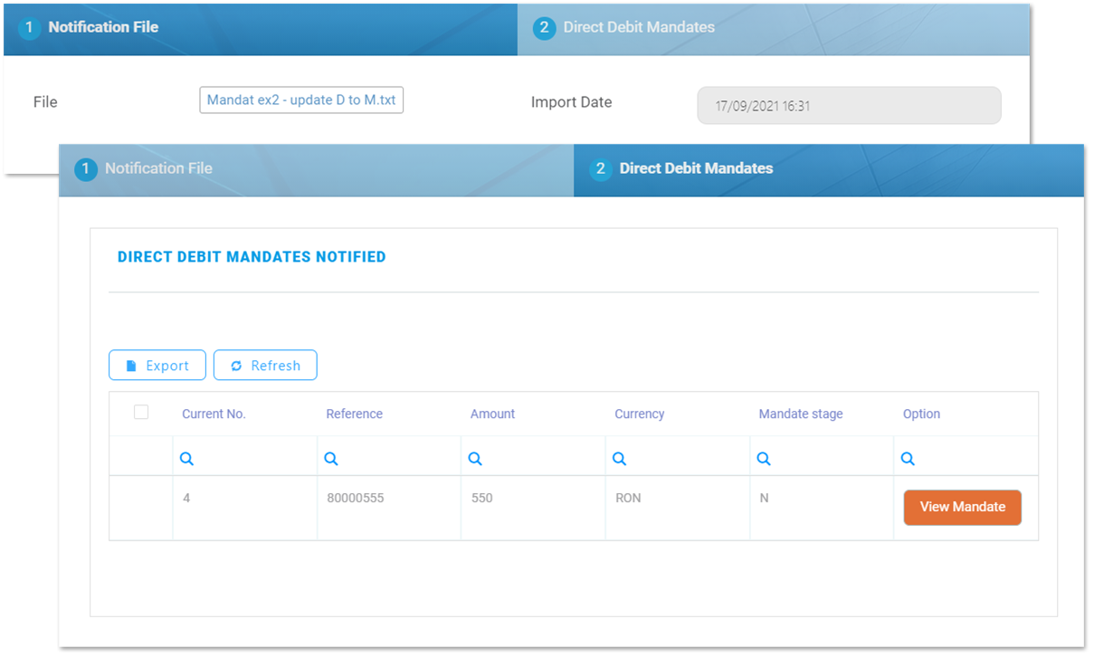Switch to the Direct Debit Mandates tab
This screenshot has width=1094, height=657.
coord(696,169)
